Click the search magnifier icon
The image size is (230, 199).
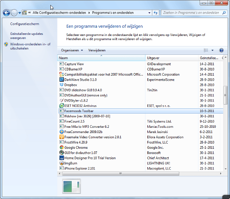click(224, 13)
